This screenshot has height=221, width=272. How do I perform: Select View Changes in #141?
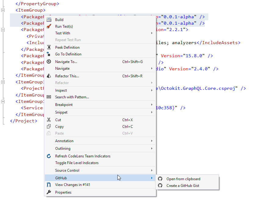(x=100, y=185)
